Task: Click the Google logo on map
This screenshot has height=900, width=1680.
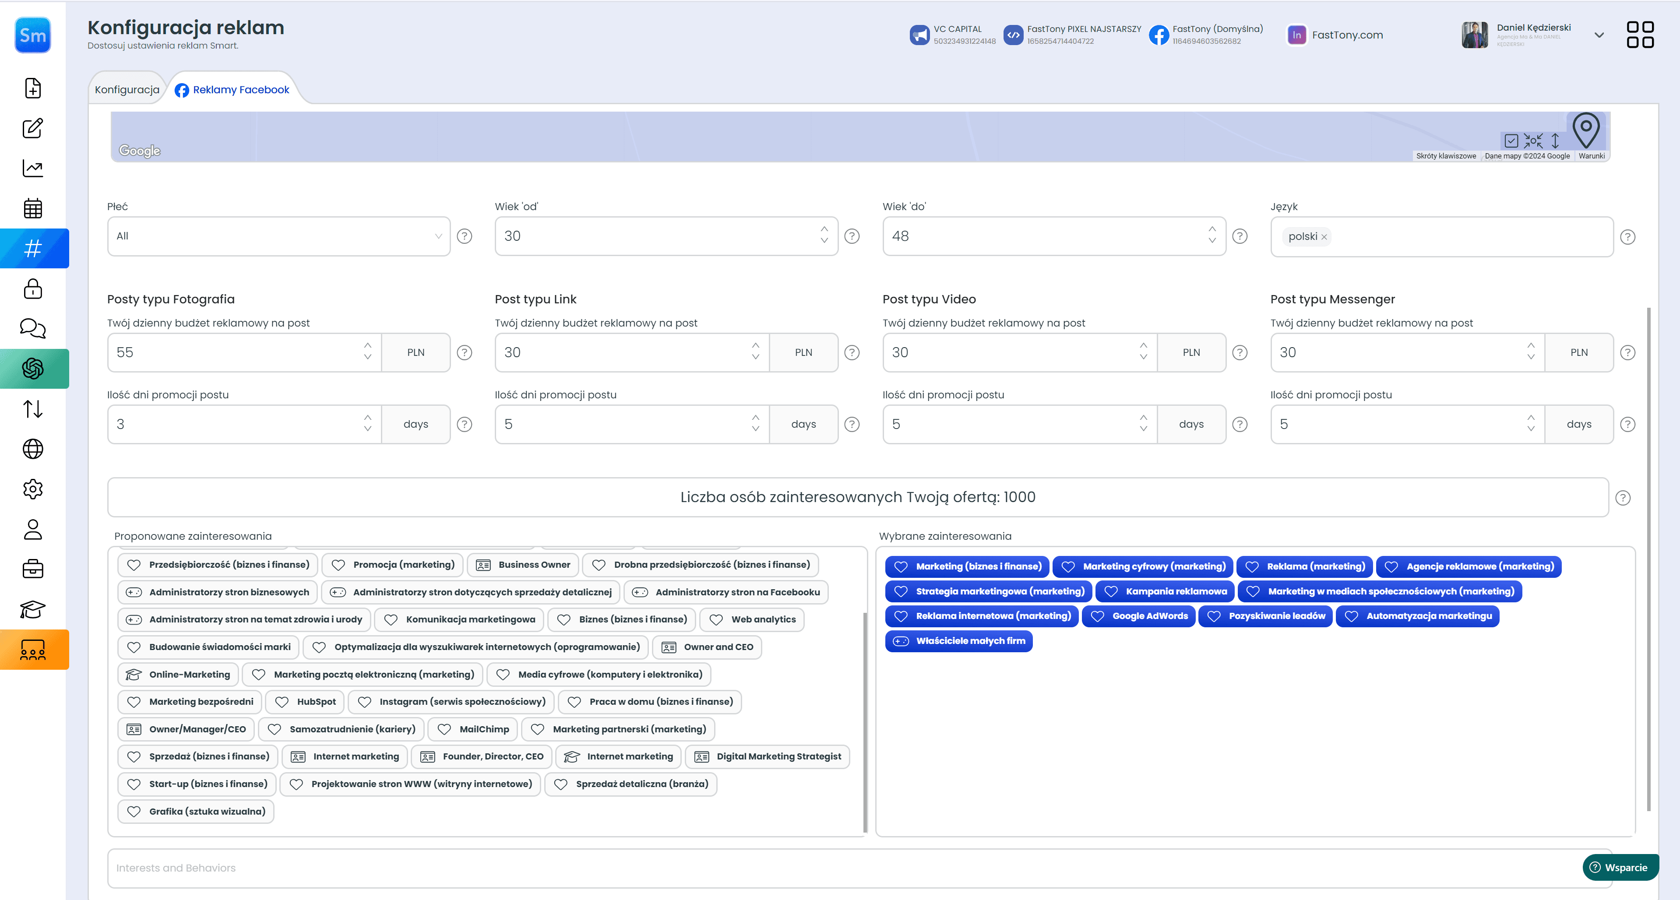Action: click(140, 151)
